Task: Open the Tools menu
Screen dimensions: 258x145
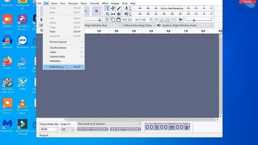Action: point(125,3)
